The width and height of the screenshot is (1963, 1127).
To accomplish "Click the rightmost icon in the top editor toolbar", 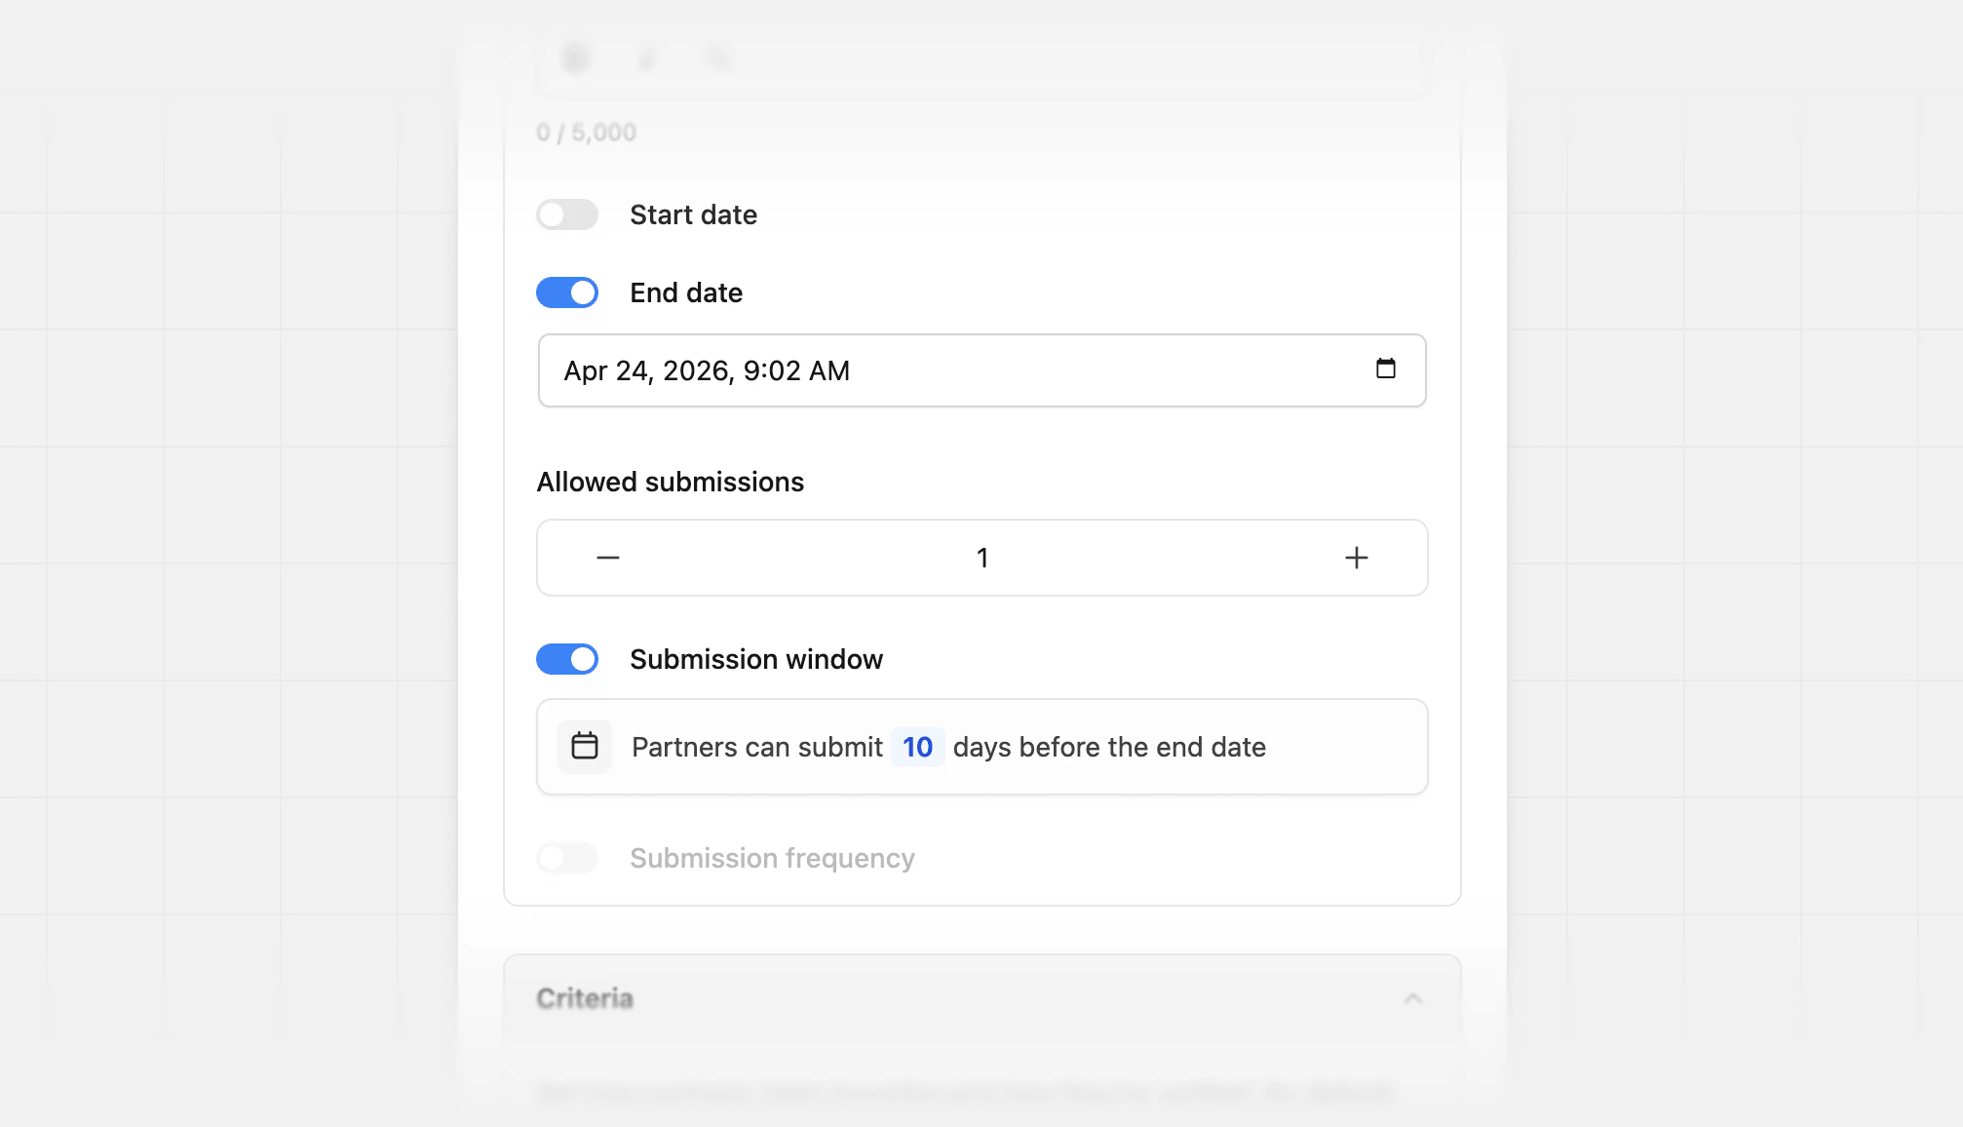I will pyautogui.click(x=716, y=58).
